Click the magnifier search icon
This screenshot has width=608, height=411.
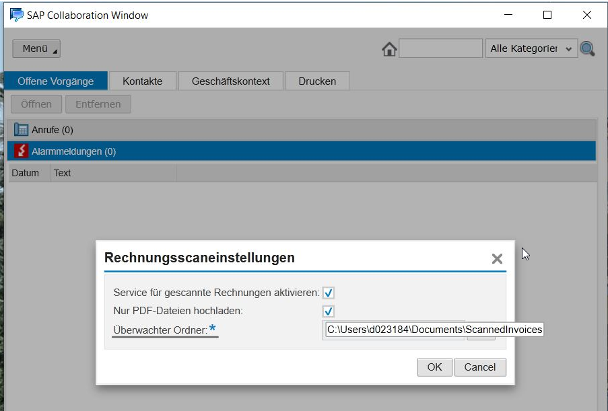pos(587,49)
